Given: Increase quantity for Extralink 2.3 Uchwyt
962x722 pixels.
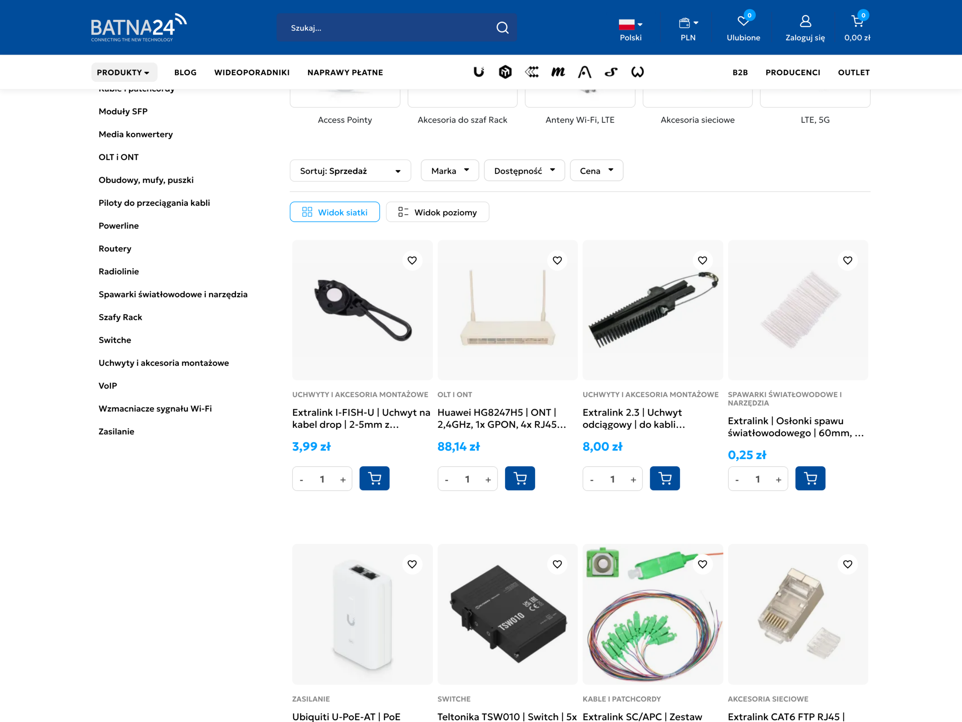Looking at the screenshot, I should tap(633, 479).
